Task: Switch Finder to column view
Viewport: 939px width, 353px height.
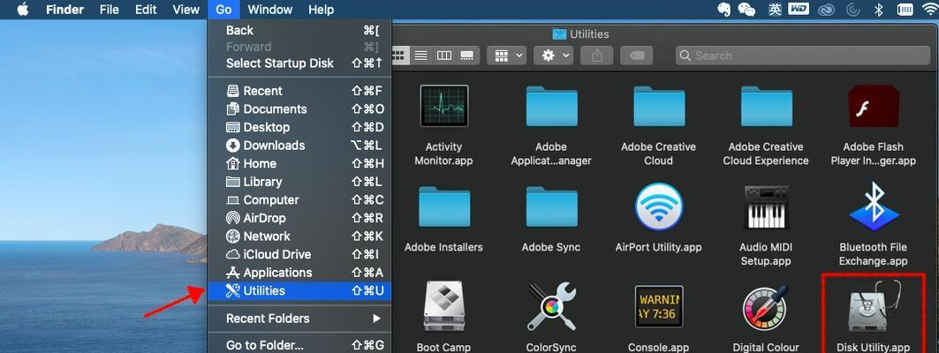Action: pyautogui.click(x=443, y=56)
